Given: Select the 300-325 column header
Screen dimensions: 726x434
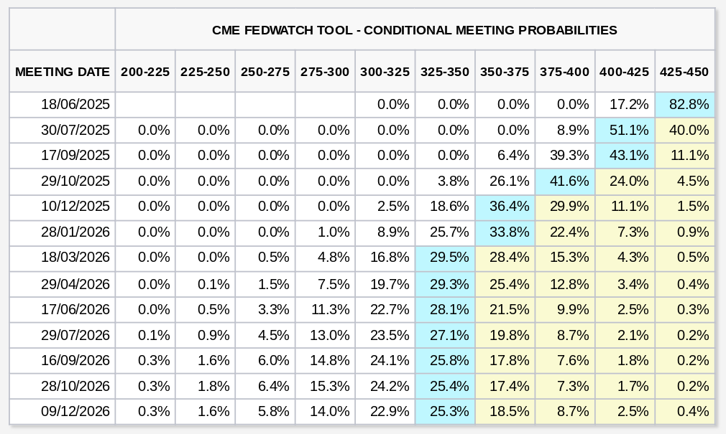Looking at the screenshot, I should 385,72.
